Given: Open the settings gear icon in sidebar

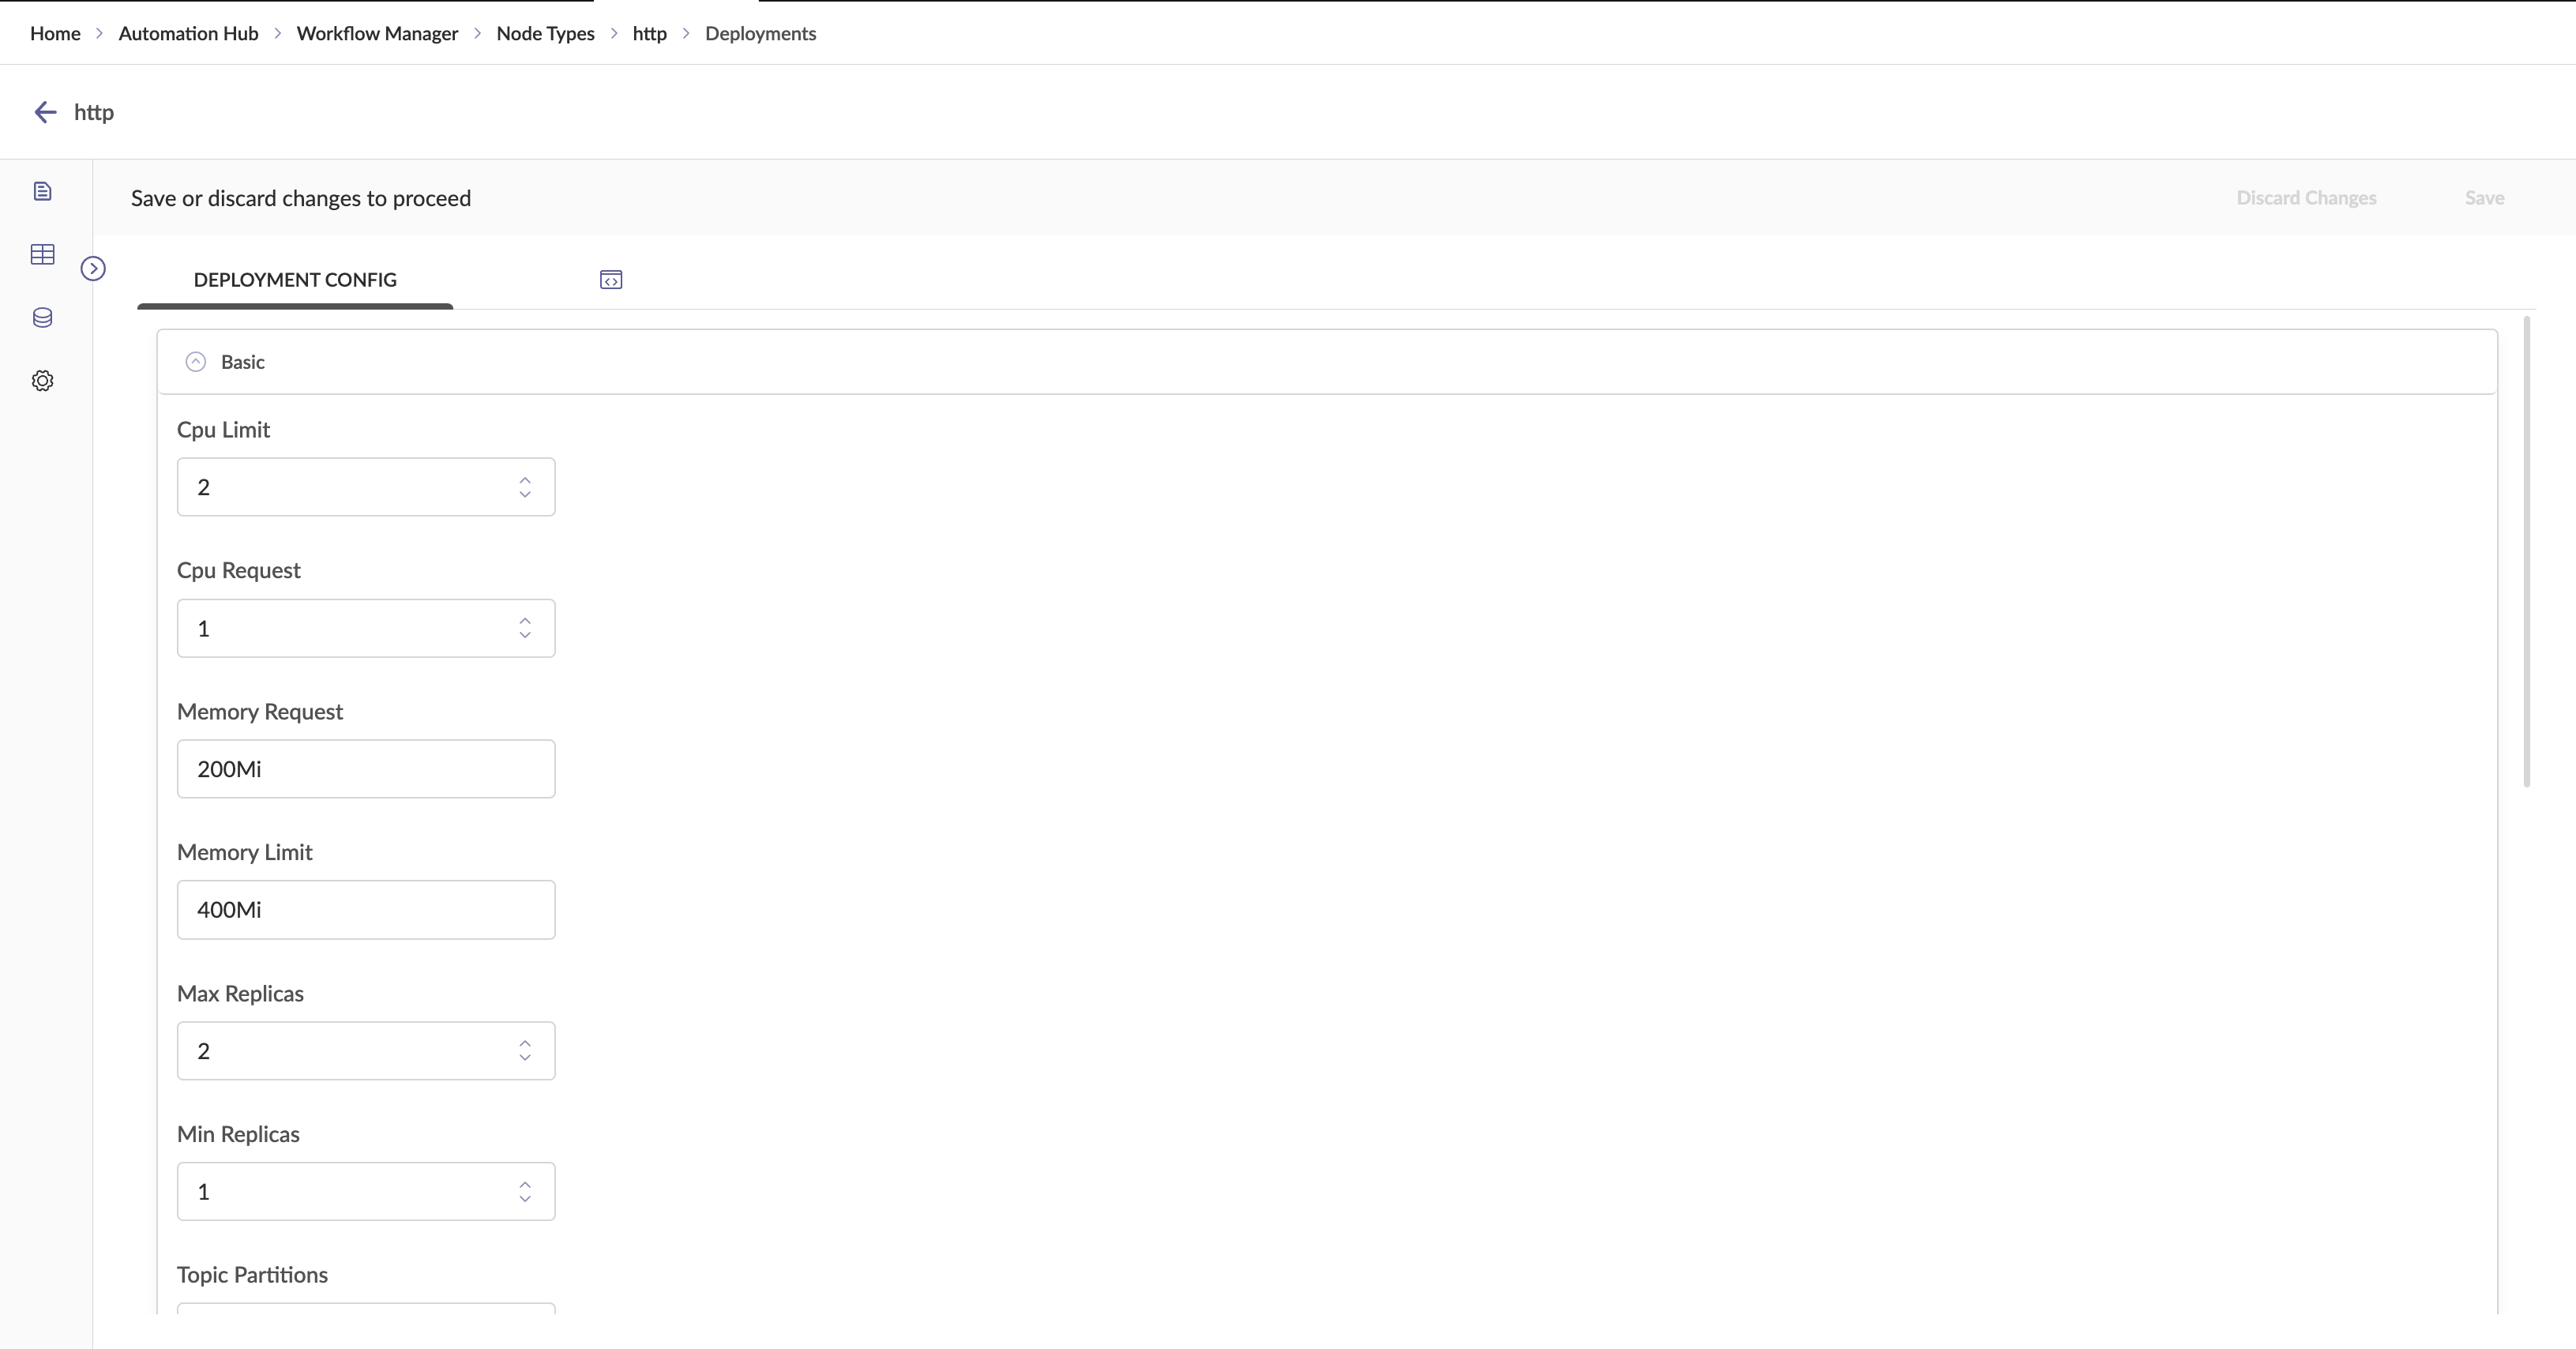Looking at the screenshot, I should point(42,381).
